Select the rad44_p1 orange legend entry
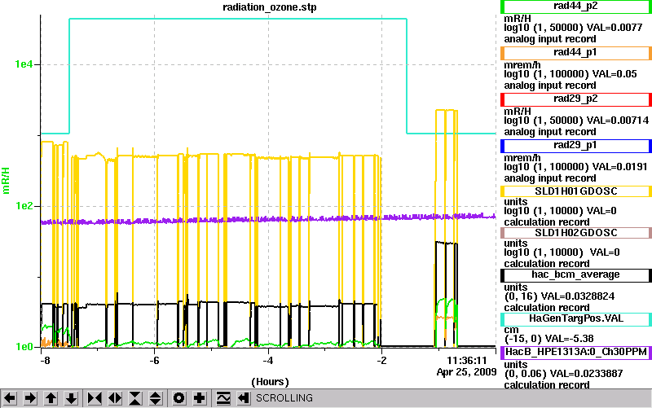The image size is (652, 408). point(576,53)
